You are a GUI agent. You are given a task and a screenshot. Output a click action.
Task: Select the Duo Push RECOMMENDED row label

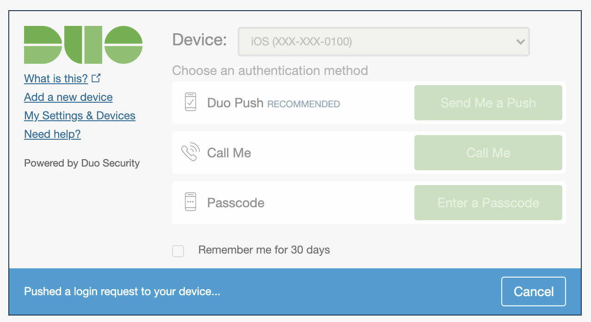click(x=273, y=103)
